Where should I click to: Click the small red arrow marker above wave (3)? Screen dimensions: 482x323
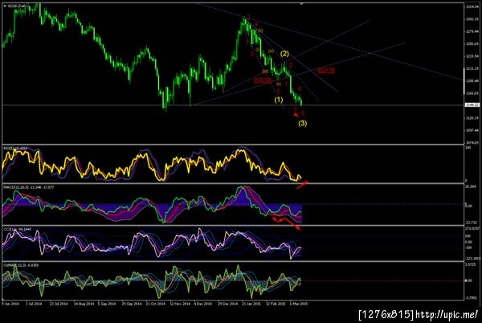tap(296, 115)
